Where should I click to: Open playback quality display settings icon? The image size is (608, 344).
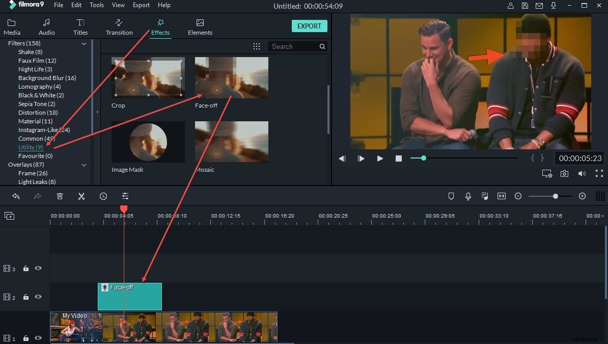(547, 173)
